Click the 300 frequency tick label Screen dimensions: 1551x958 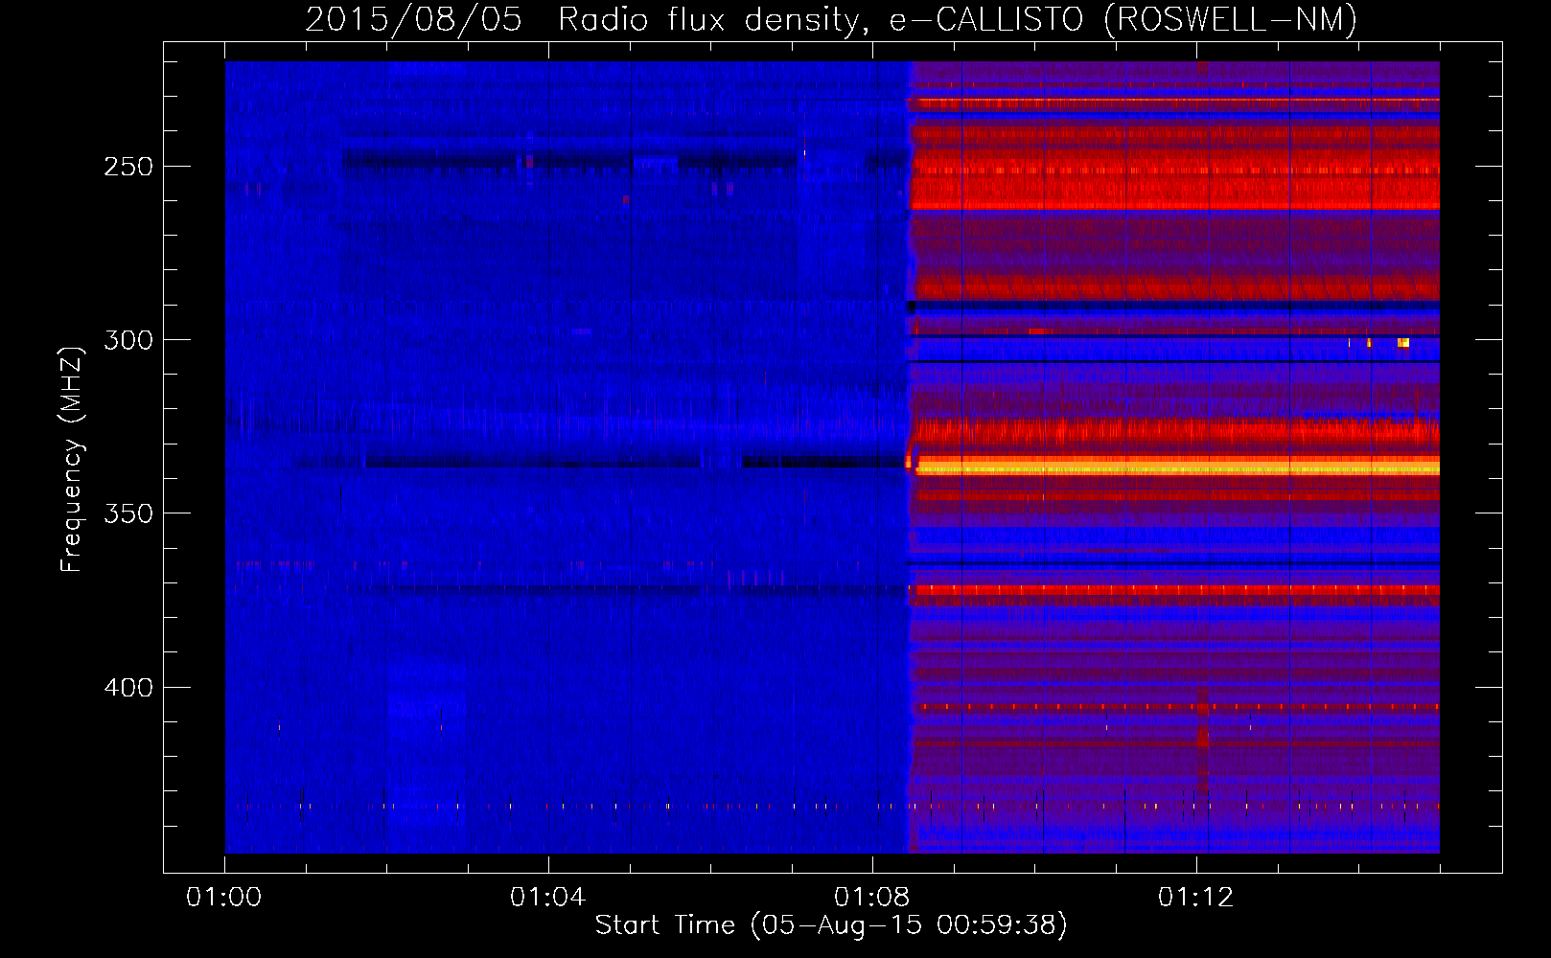128,340
